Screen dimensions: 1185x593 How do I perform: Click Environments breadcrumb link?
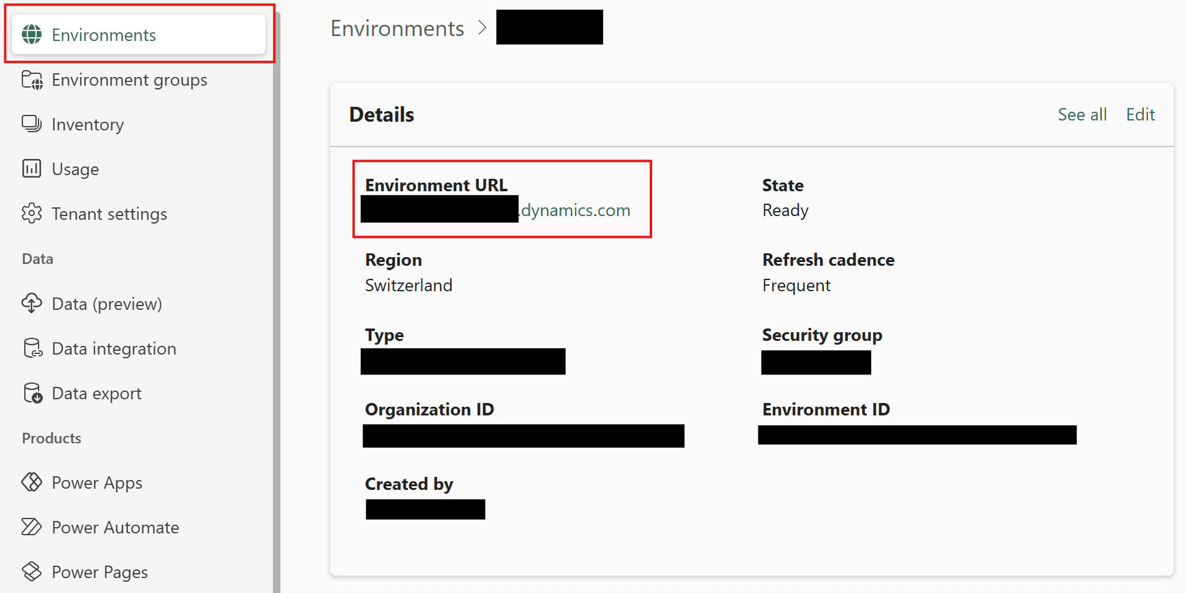(397, 28)
